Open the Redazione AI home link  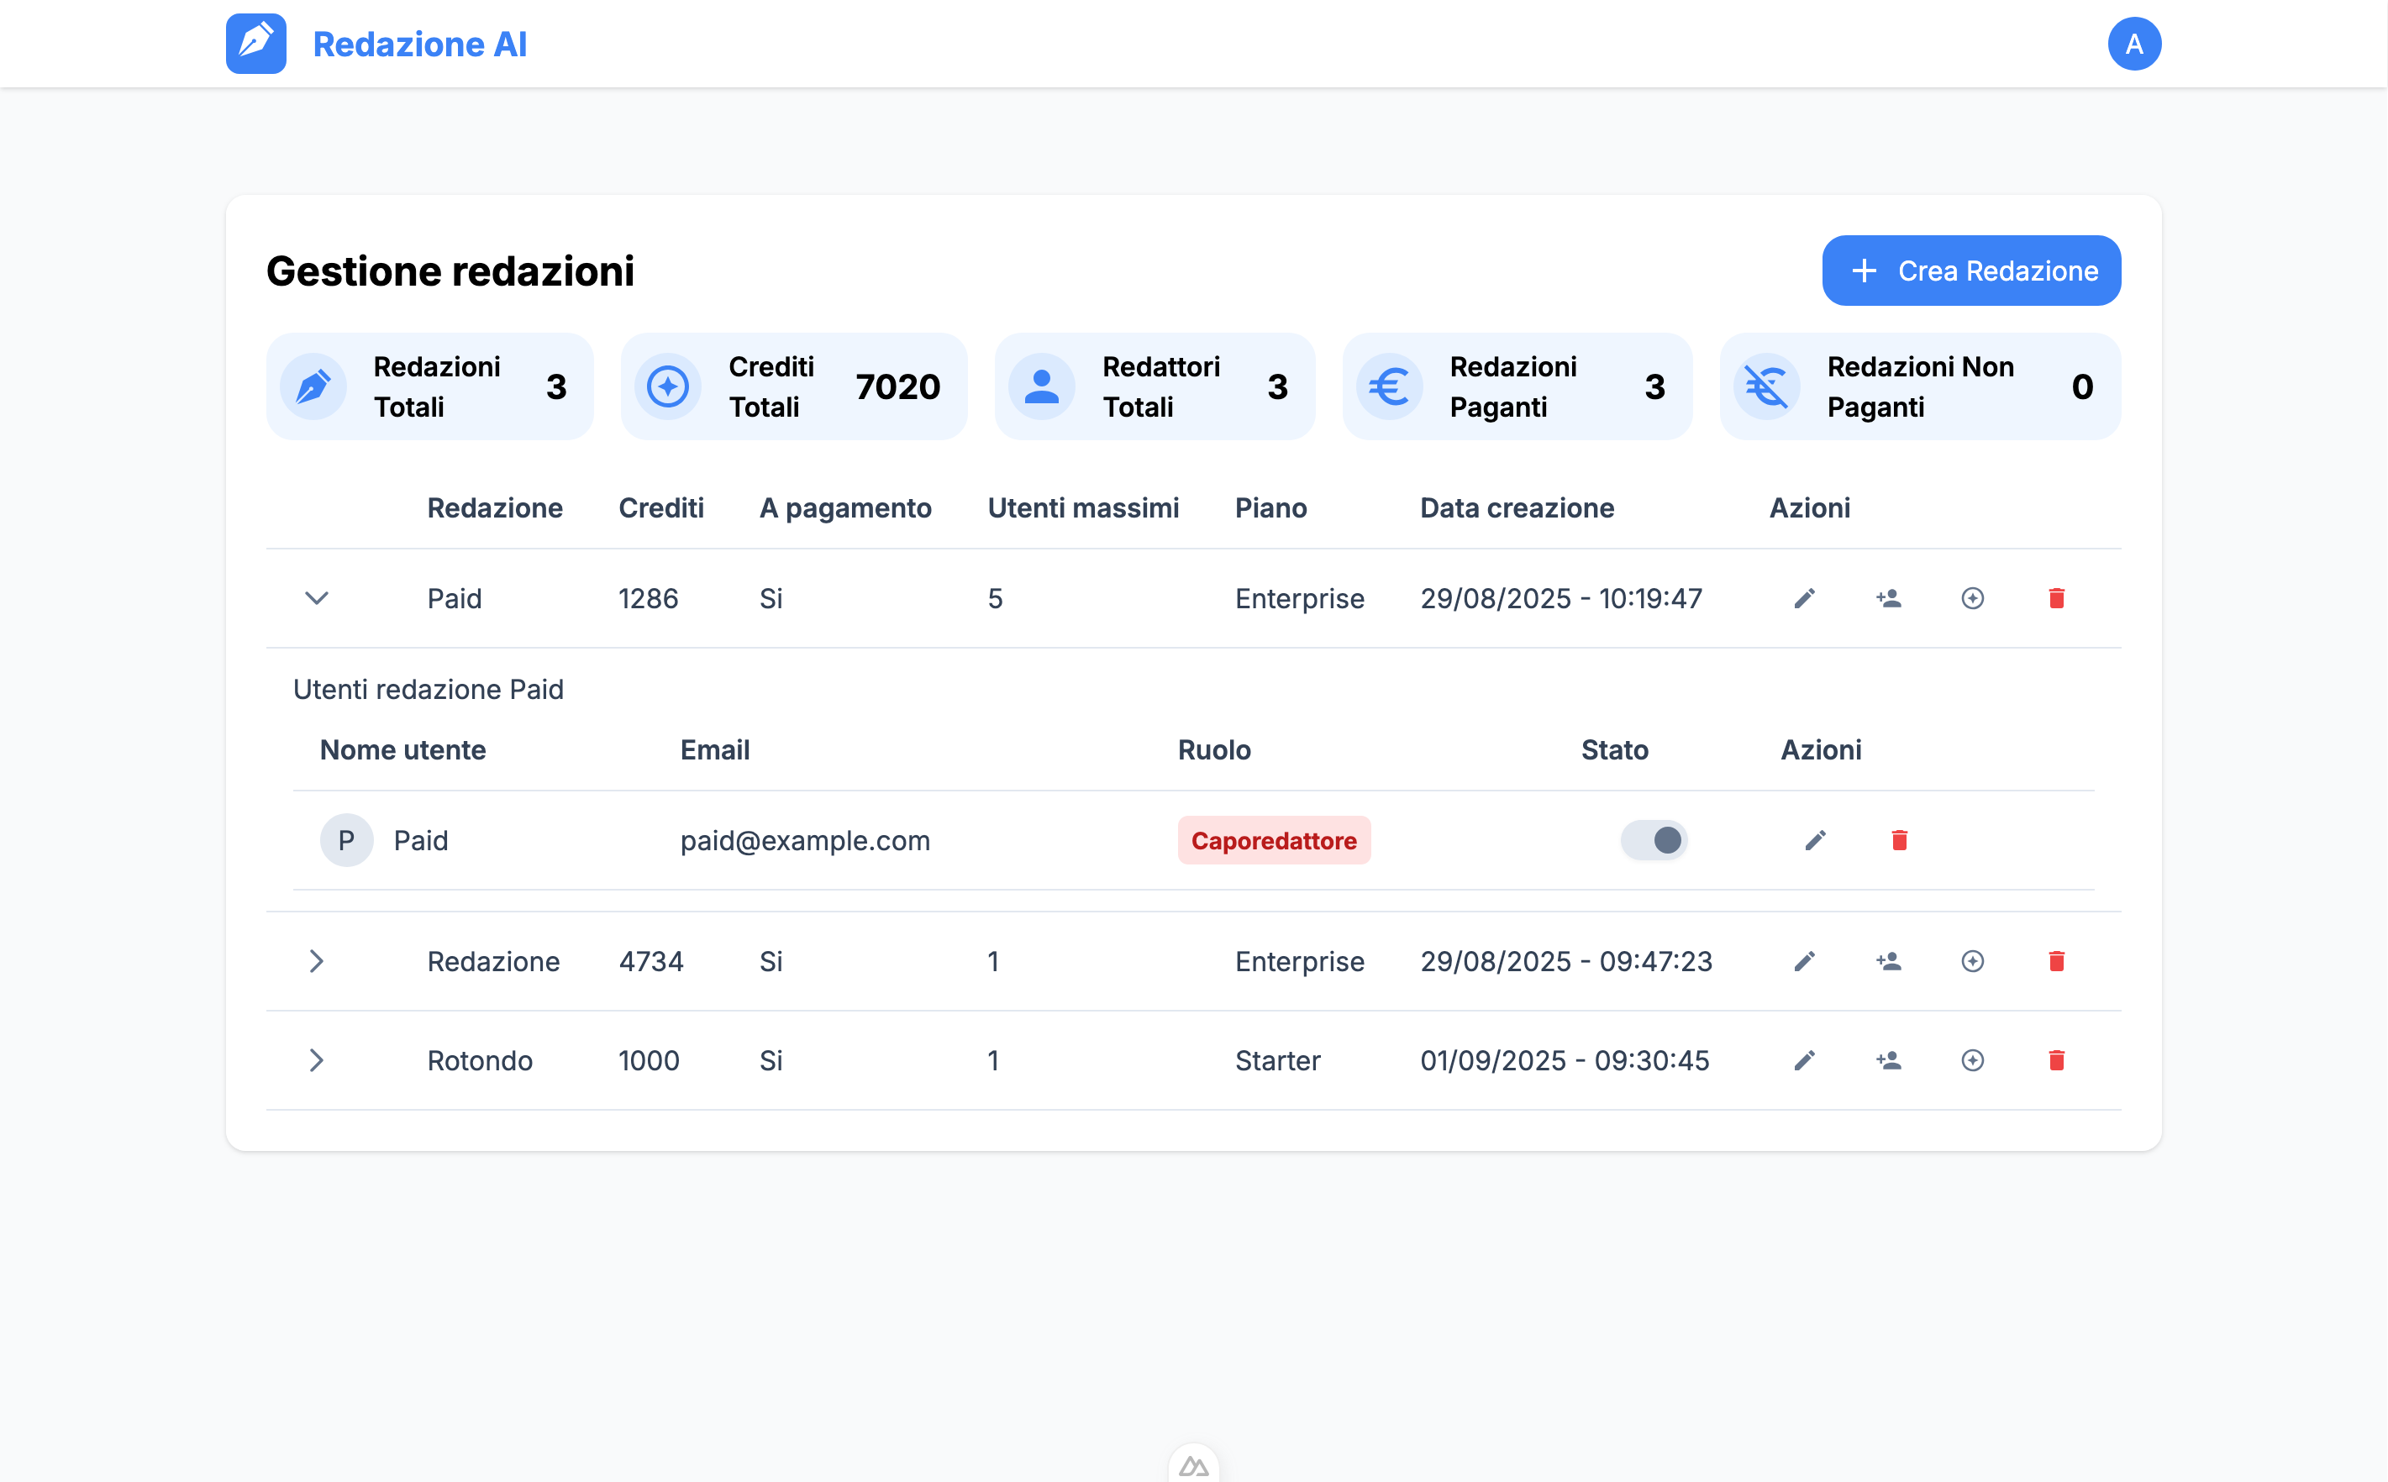coord(419,44)
